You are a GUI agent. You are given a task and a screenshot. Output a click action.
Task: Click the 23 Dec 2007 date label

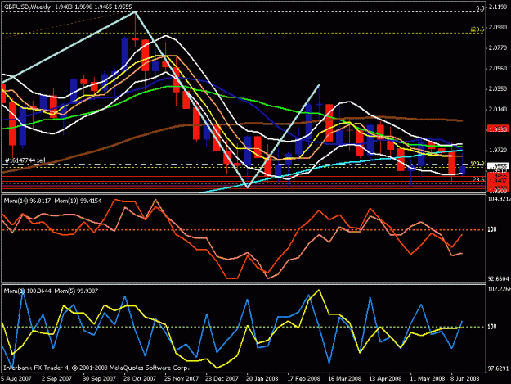pos(222,379)
